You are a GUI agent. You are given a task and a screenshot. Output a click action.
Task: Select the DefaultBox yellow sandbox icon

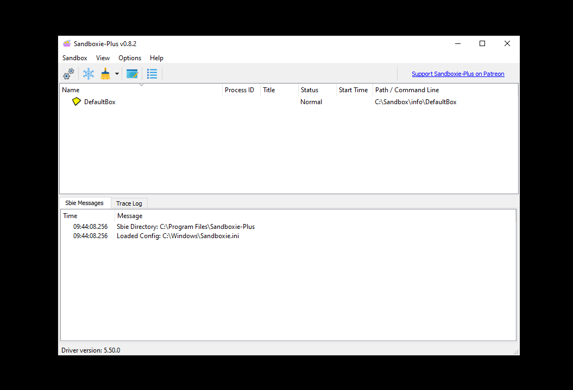click(x=77, y=102)
